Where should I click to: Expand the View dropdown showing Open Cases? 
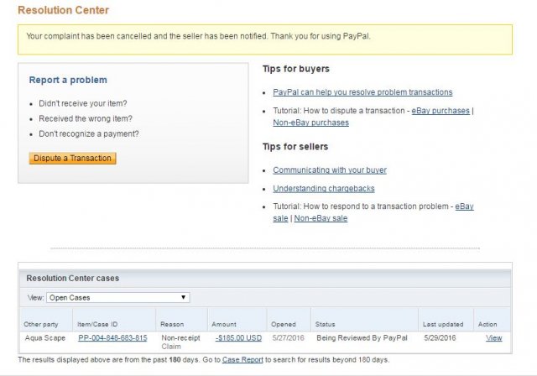coord(118,297)
